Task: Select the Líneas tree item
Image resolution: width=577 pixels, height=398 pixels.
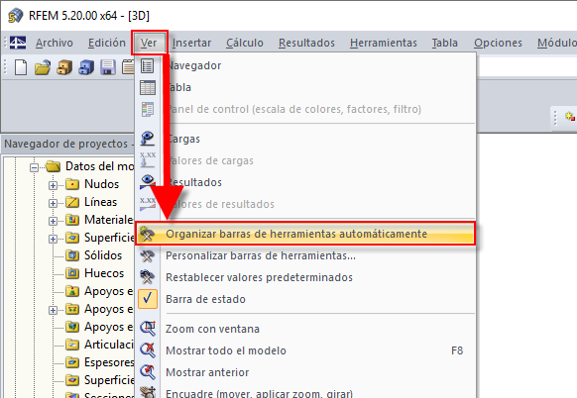Action: click(x=100, y=202)
